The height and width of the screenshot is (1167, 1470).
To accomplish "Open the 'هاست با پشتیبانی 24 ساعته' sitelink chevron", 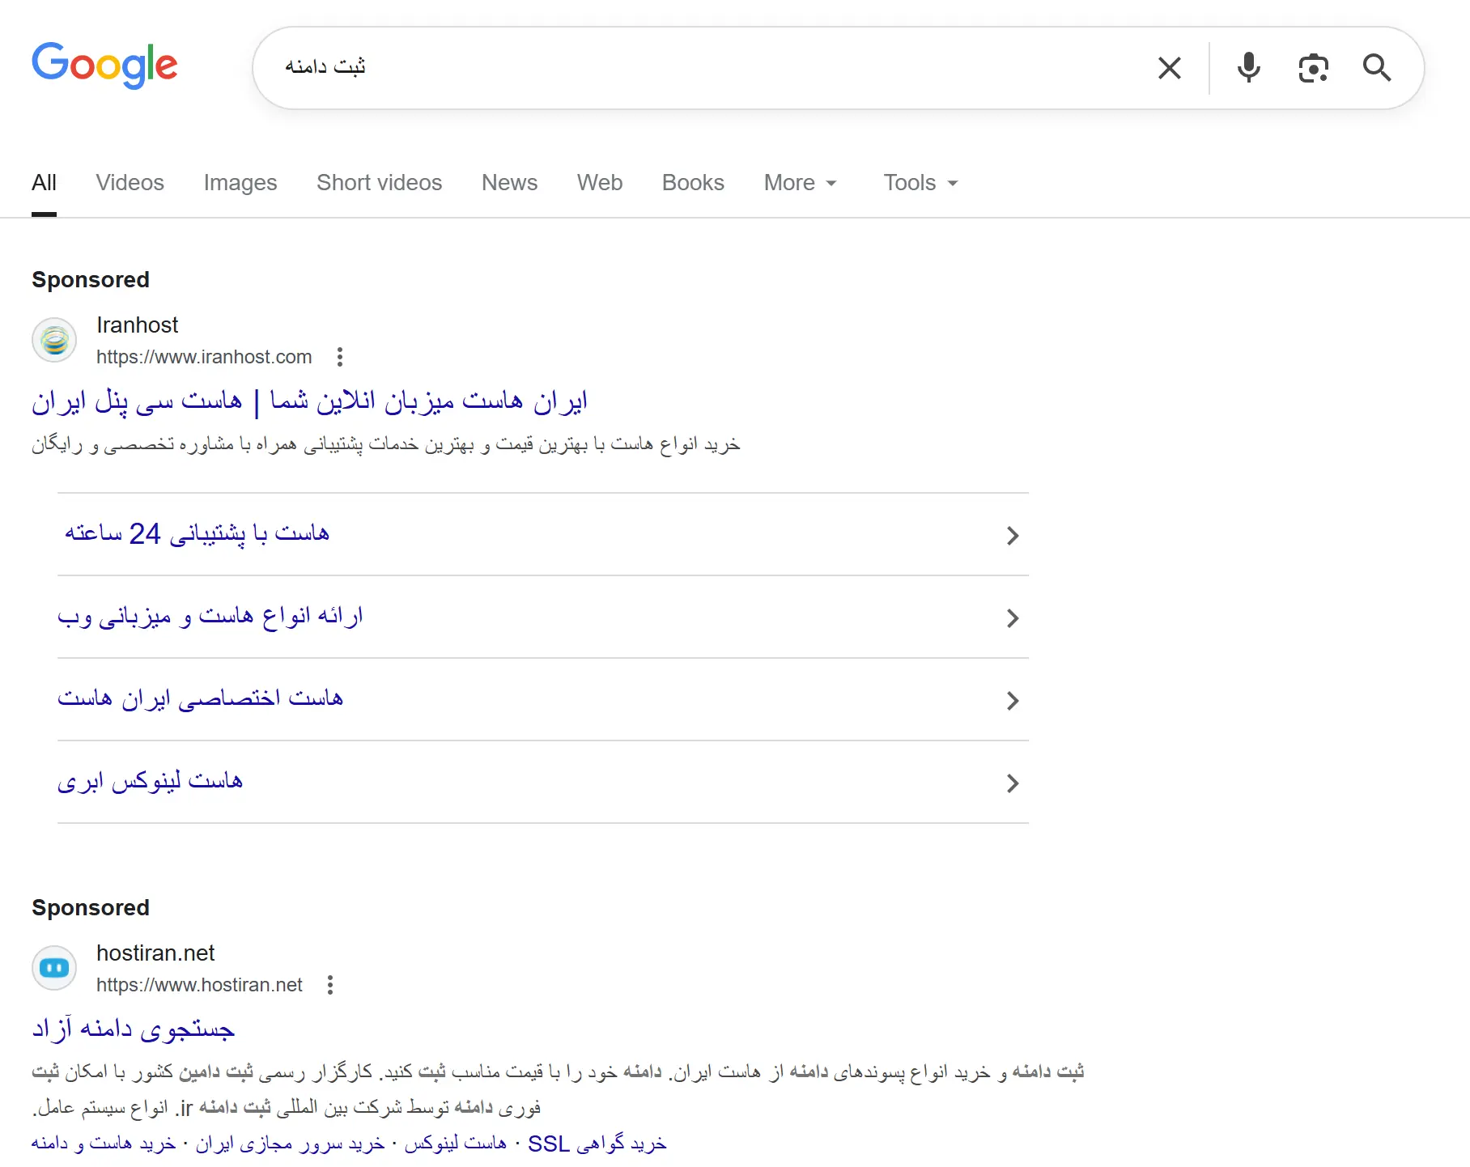I will click(x=1012, y=535).
